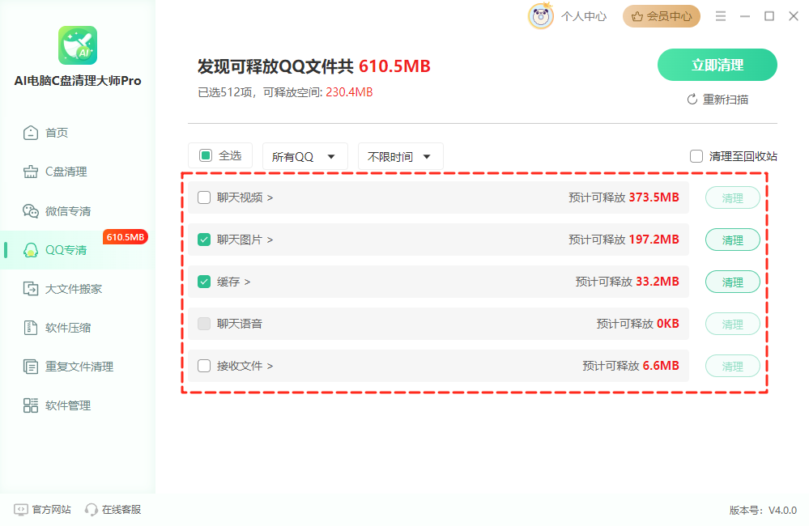Click the AI C-drive cleaner app logo

pyautogui.click(x=78, y=45)
